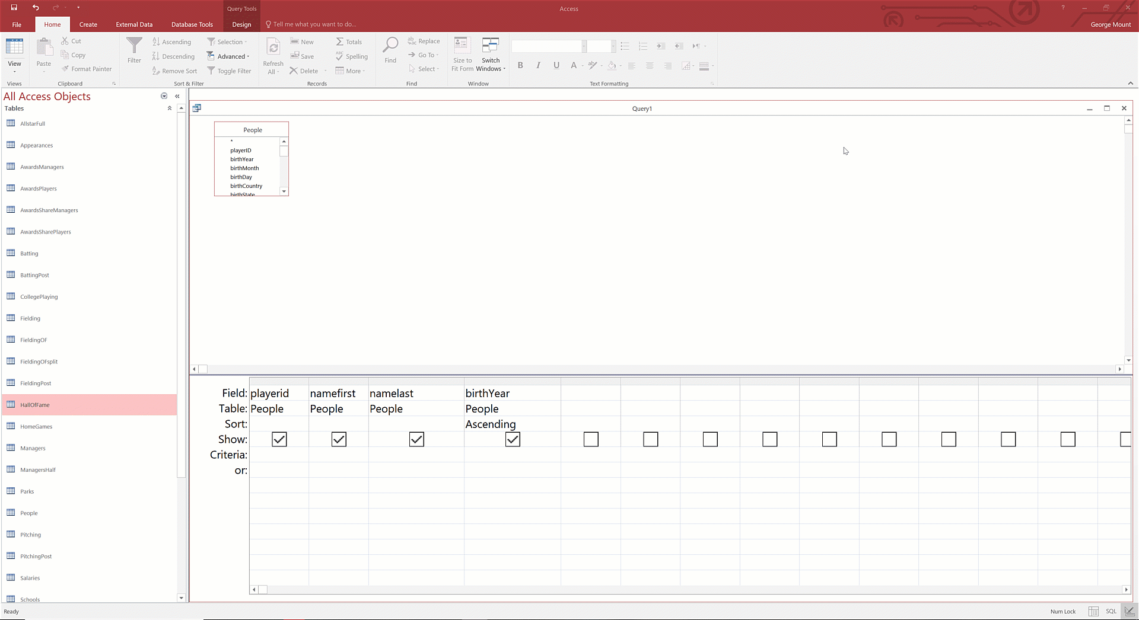Screen dimensions: 1139x620
Task: Uncheck Show box for namefirst column
Action: coord(339,439)
